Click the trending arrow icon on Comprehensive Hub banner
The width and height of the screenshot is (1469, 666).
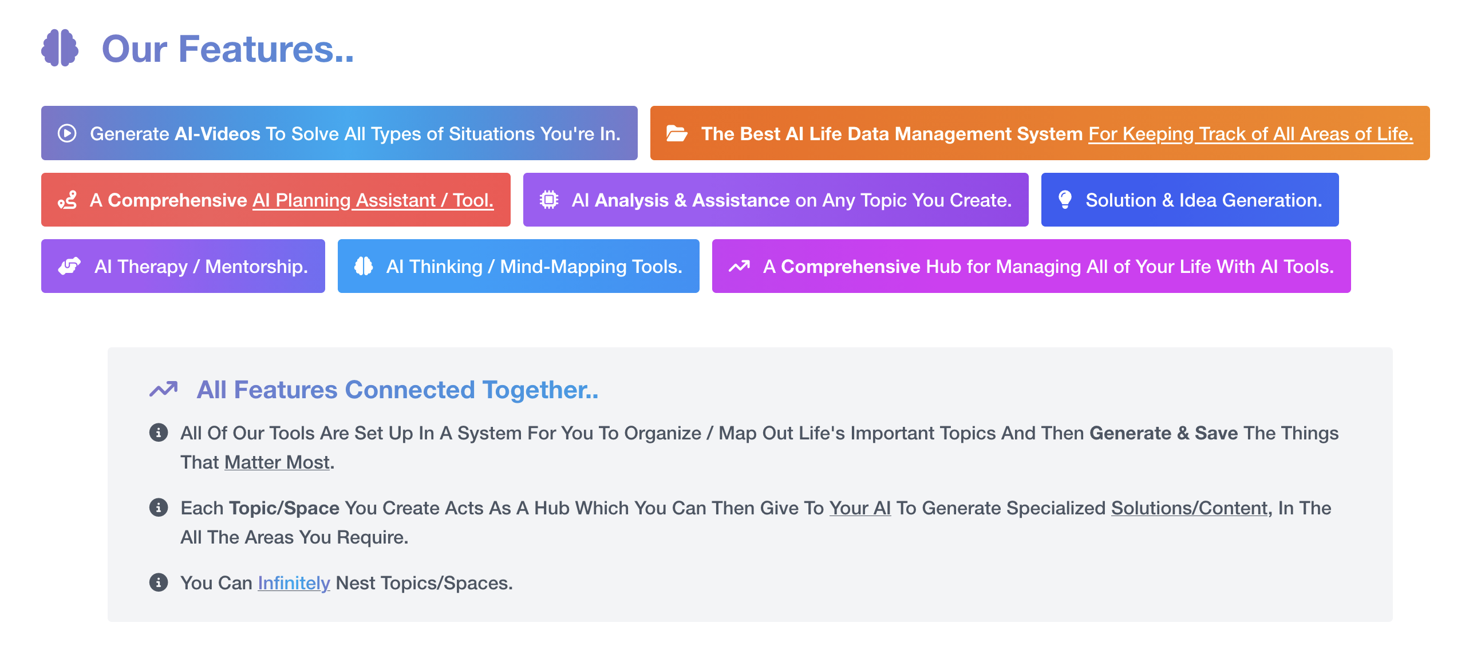739,266
